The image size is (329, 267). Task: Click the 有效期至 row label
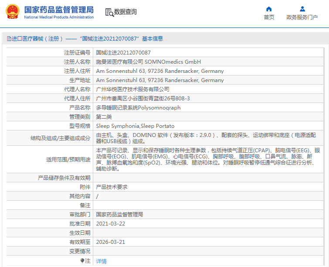(80, 242)
